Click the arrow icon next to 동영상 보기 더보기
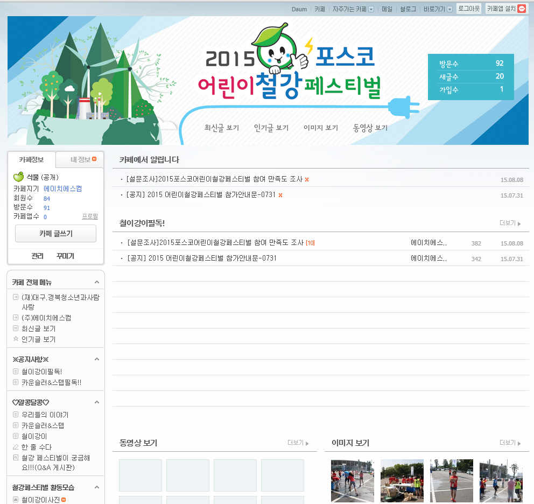Screen dimensions: 534x504 coord(307,443)
